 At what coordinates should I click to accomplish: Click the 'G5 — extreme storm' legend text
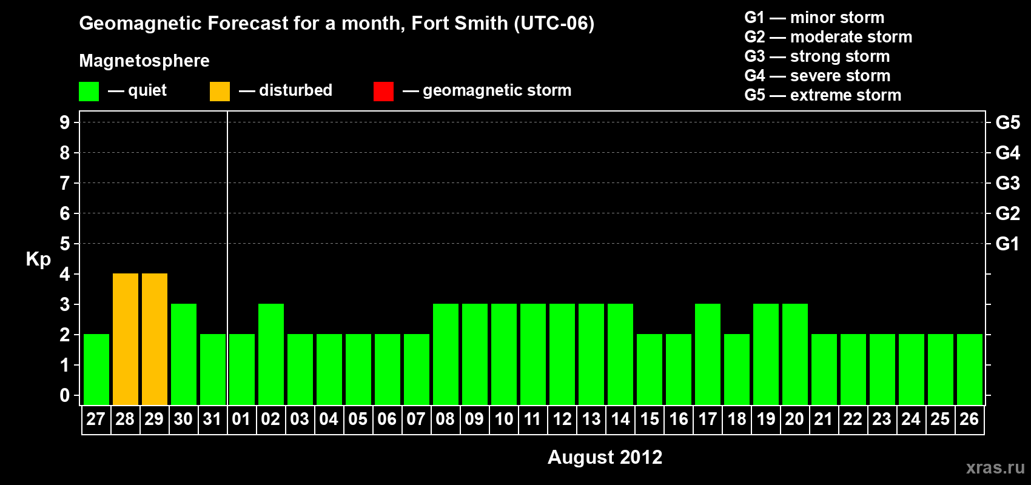[x=822, y=95]
